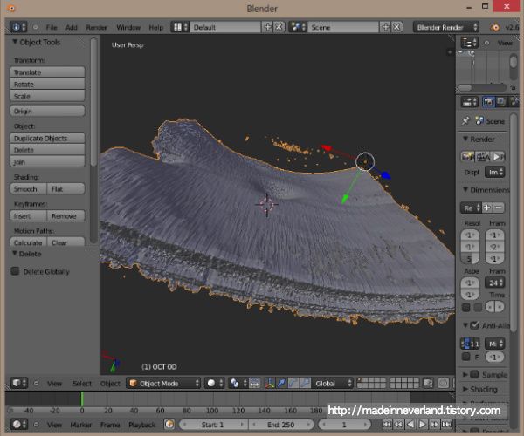The image size is (524, 436).
Task: Toggle lock camera and layers button
Action: click(x=428, y=384)
